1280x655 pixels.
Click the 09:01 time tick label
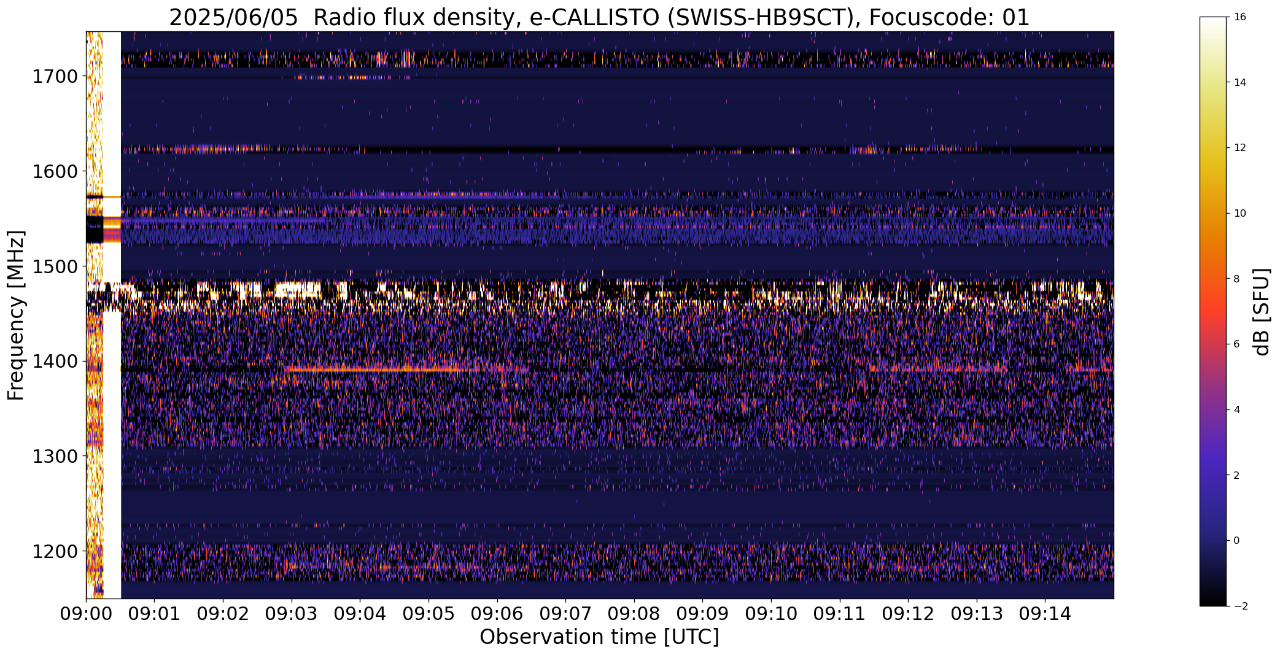pos(155,614)
